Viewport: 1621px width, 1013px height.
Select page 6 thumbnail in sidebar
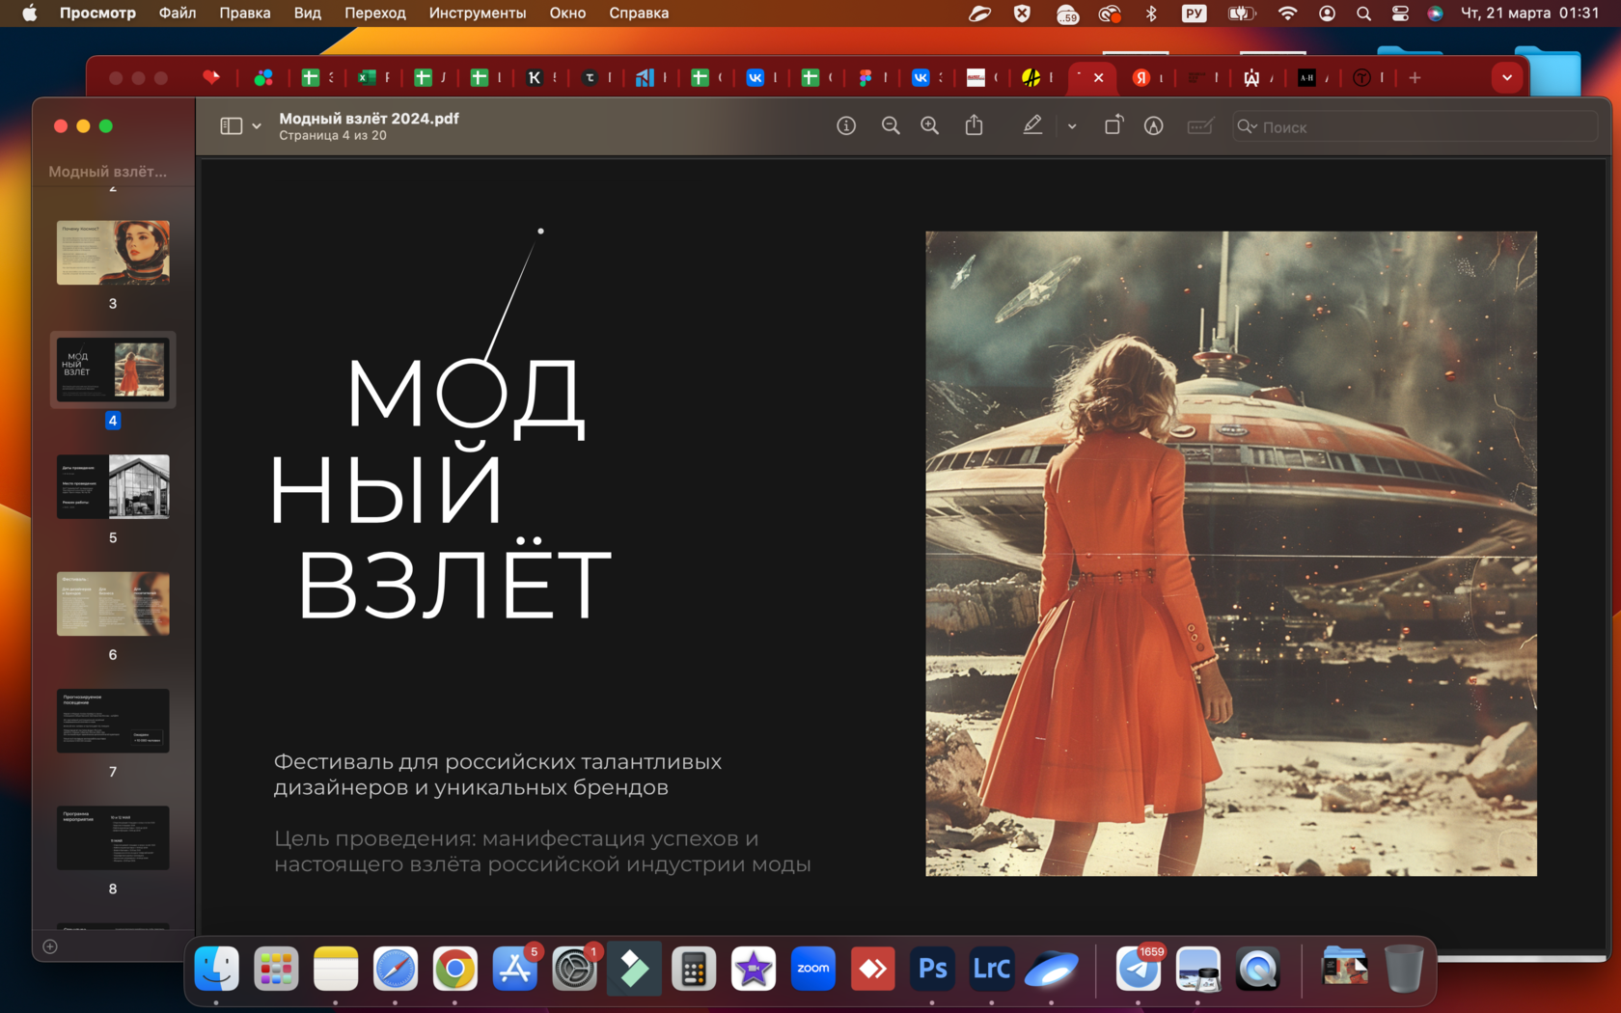pos(113,604)
